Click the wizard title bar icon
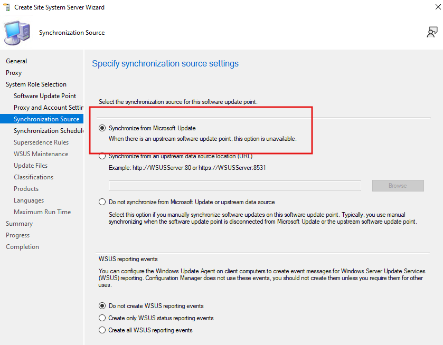The image size is (443, 345). pos(6,7)
